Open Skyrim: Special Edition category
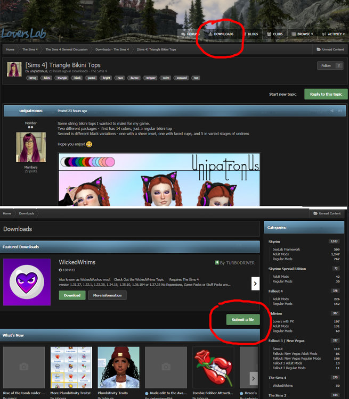This screenshot has height=399, width=349. pos(287,269)
